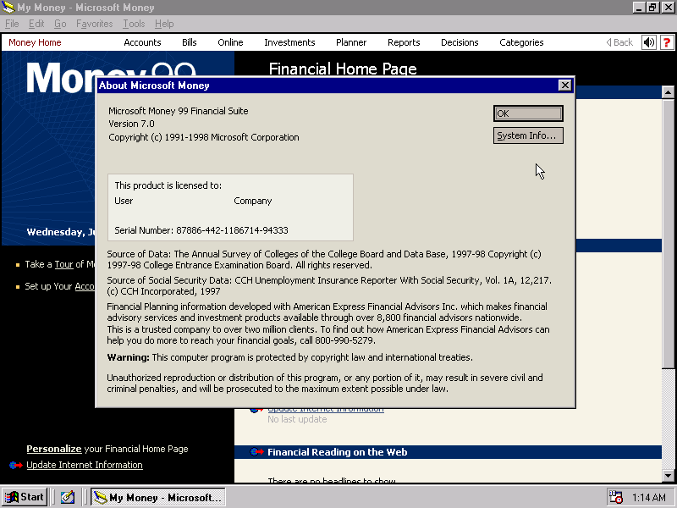Viewport: 677px width, 508px height.
Task: Click the Back arrow in navigation bar
Action: point(620,42)
